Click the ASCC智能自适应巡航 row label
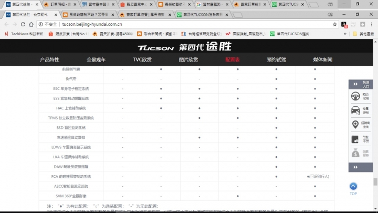The image size is (378, 213). click(x=71, y=186)
